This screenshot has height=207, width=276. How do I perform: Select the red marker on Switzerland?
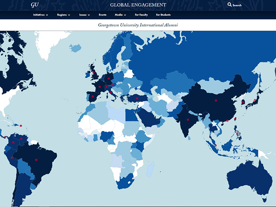pyautogui.click(x=106, y=86)
